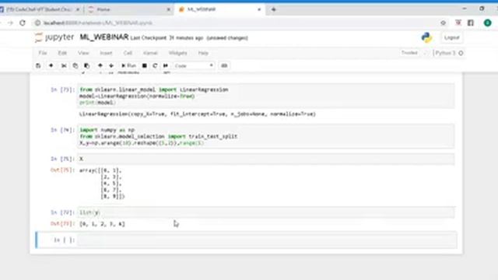
Task: Go forward in browser history
Action: pos(10,23)
